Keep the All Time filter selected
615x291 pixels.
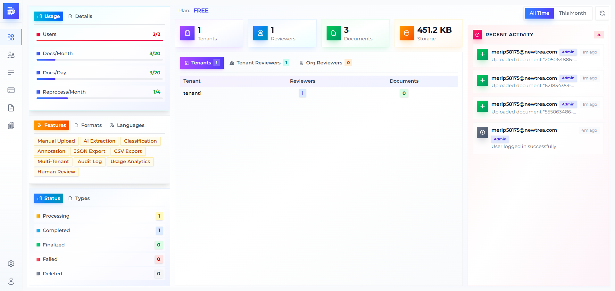pos(539,13)
